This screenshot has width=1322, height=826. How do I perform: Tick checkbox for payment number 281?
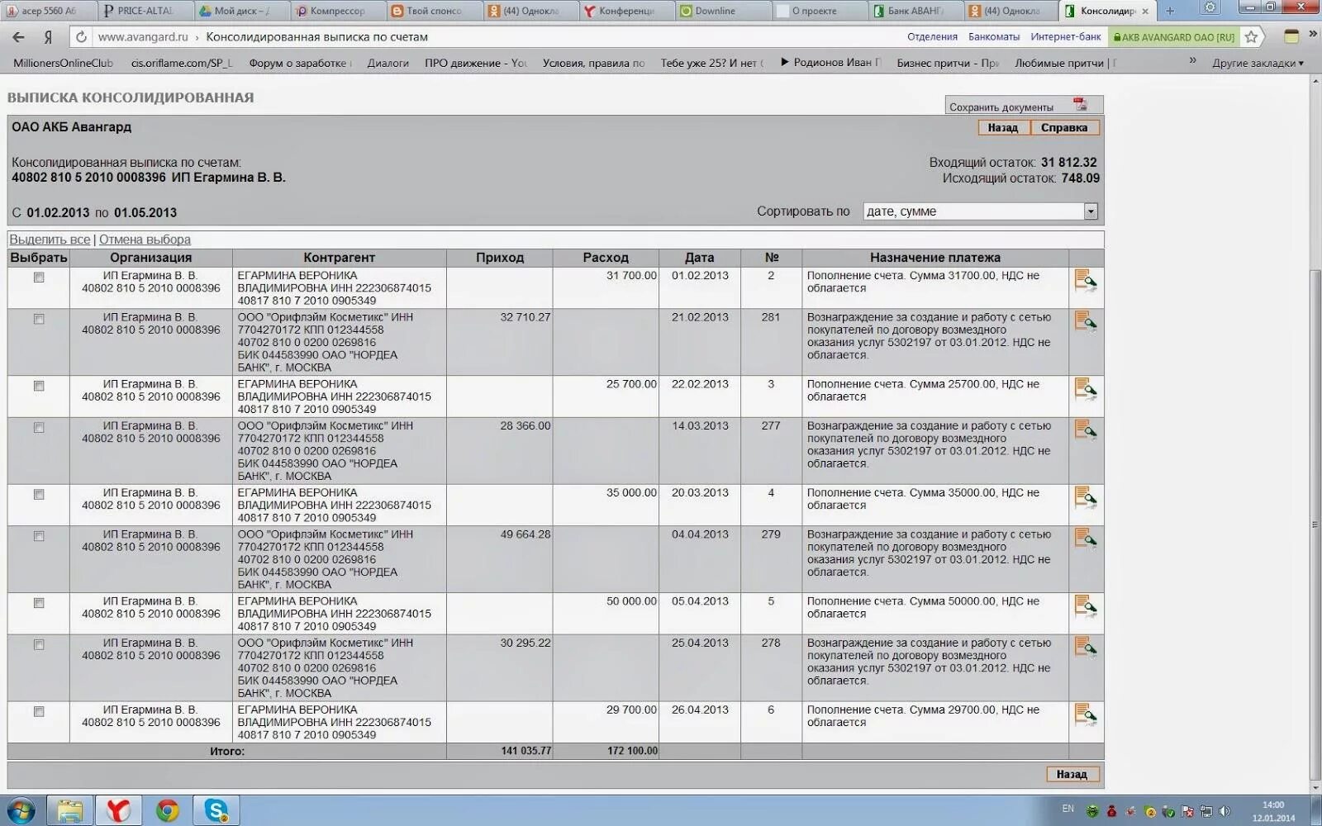(39, 319)
